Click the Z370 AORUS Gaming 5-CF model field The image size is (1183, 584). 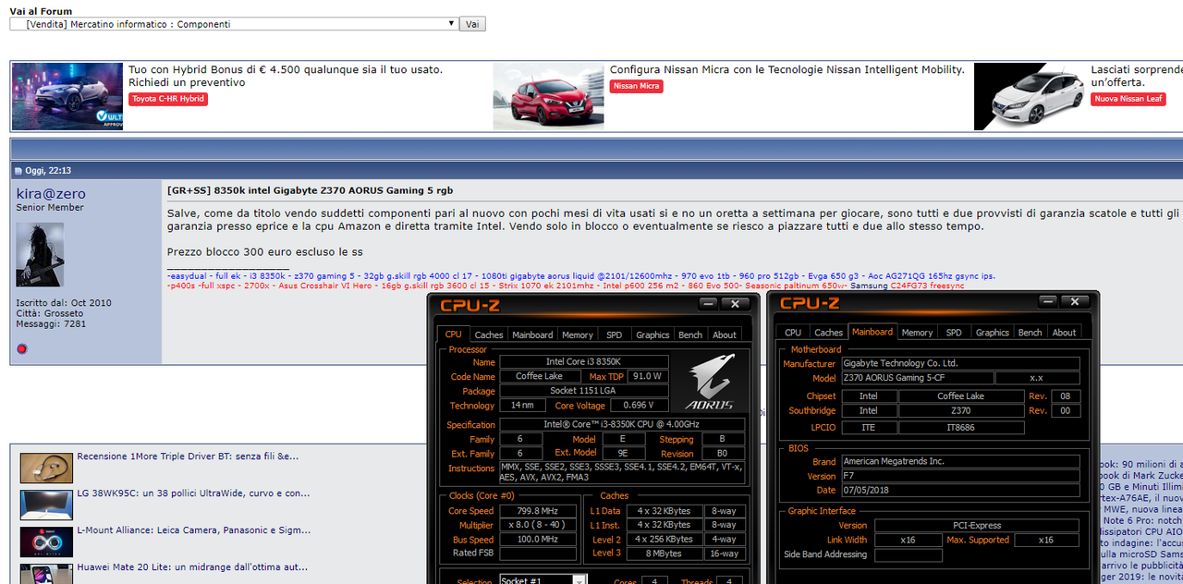916,378
